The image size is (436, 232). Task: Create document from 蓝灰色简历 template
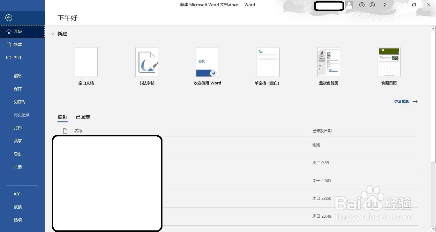coord(328,66)
